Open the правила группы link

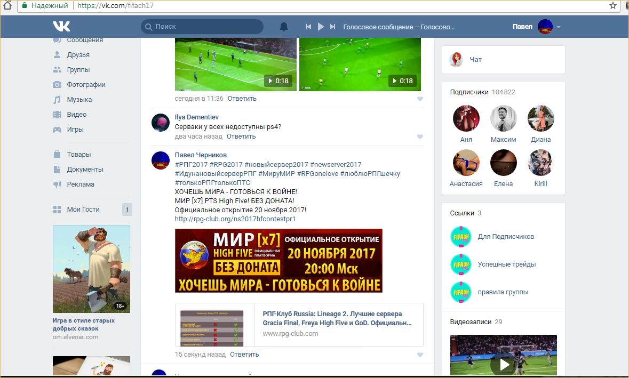click(503, 292)
